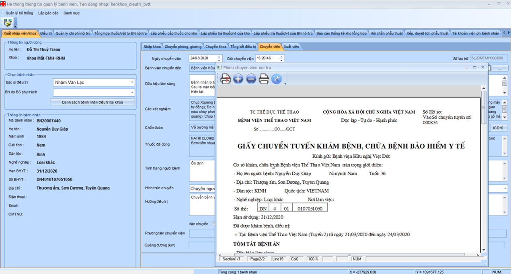The width and height of the screenshot is (511, 274).
Task: Click the Số lưu trữ field
Action: 489,58
